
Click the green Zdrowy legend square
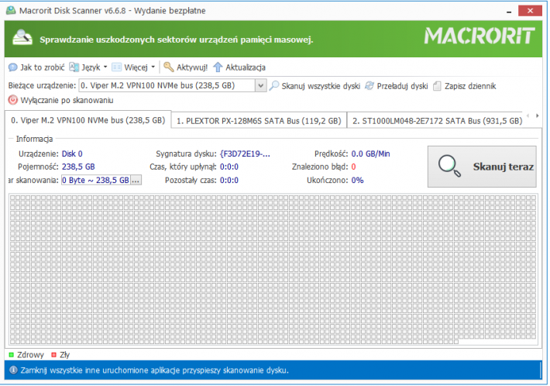(x=11, y=355)
